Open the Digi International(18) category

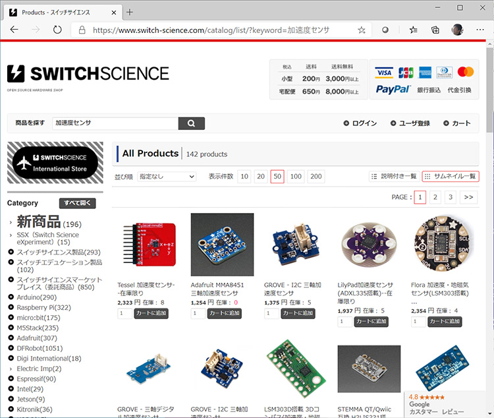[49, 359]
